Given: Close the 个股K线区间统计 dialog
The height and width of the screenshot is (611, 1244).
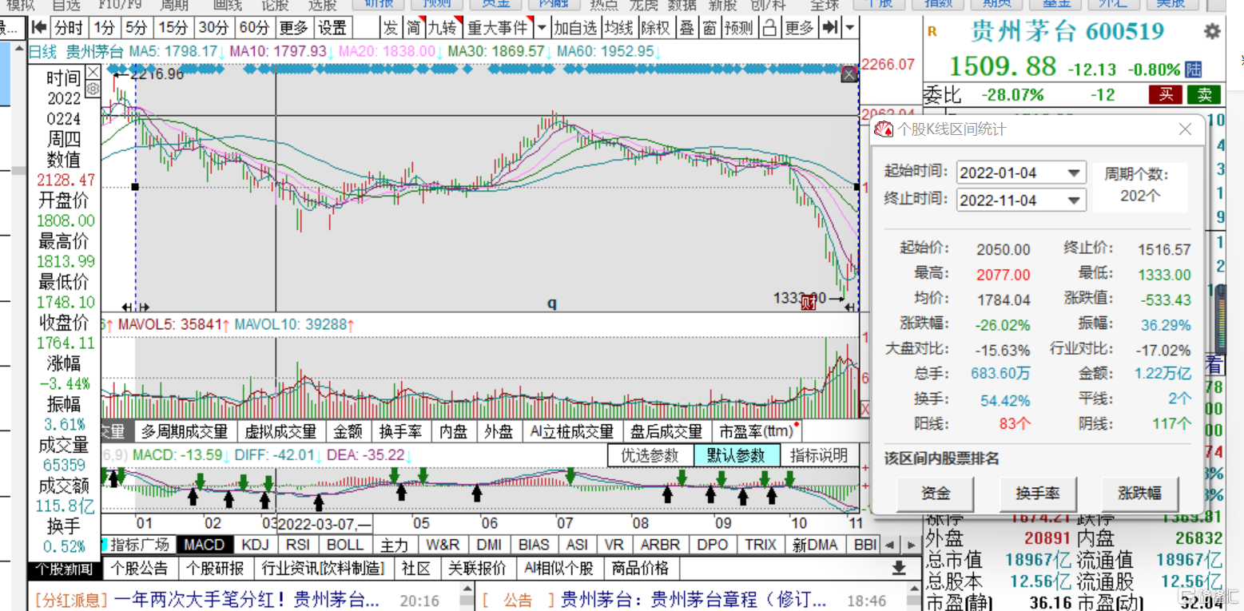Looking at the screenshot, I should (1186, 129).
